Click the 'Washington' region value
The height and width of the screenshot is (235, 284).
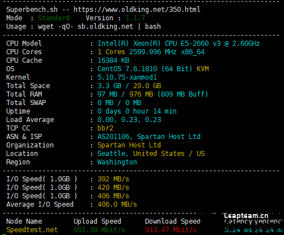click(117, 162)
